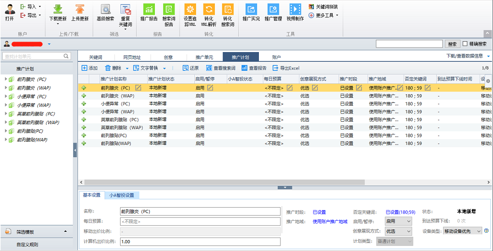Click the 搜索 button
The image size is (493, 251).
(x=452, y=44)
